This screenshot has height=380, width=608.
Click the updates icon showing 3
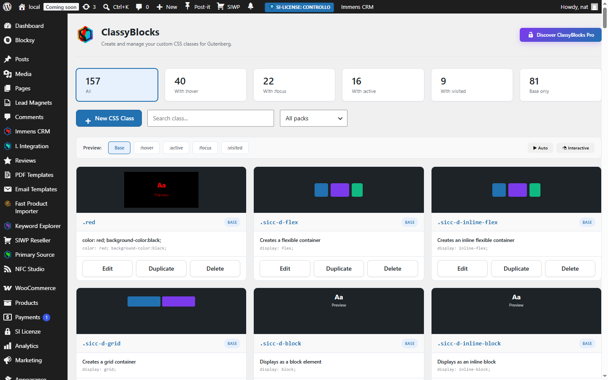pos(86,7)
